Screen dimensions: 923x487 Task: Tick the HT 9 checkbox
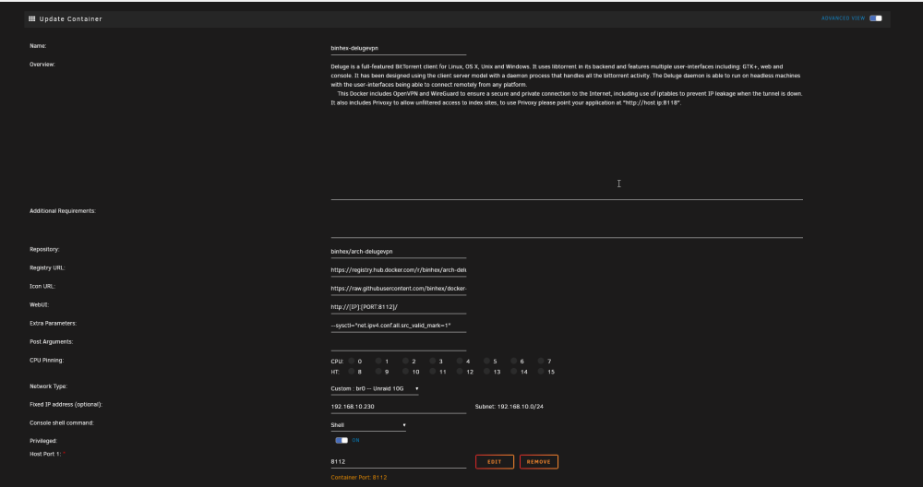point(378,372)
